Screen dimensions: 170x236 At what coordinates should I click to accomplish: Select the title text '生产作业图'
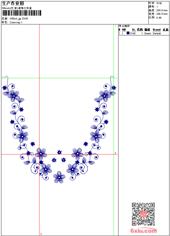click(x=13, y=3)
